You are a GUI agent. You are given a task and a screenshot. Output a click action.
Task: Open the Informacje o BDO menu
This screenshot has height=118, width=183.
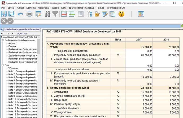[x=116, y=8]
